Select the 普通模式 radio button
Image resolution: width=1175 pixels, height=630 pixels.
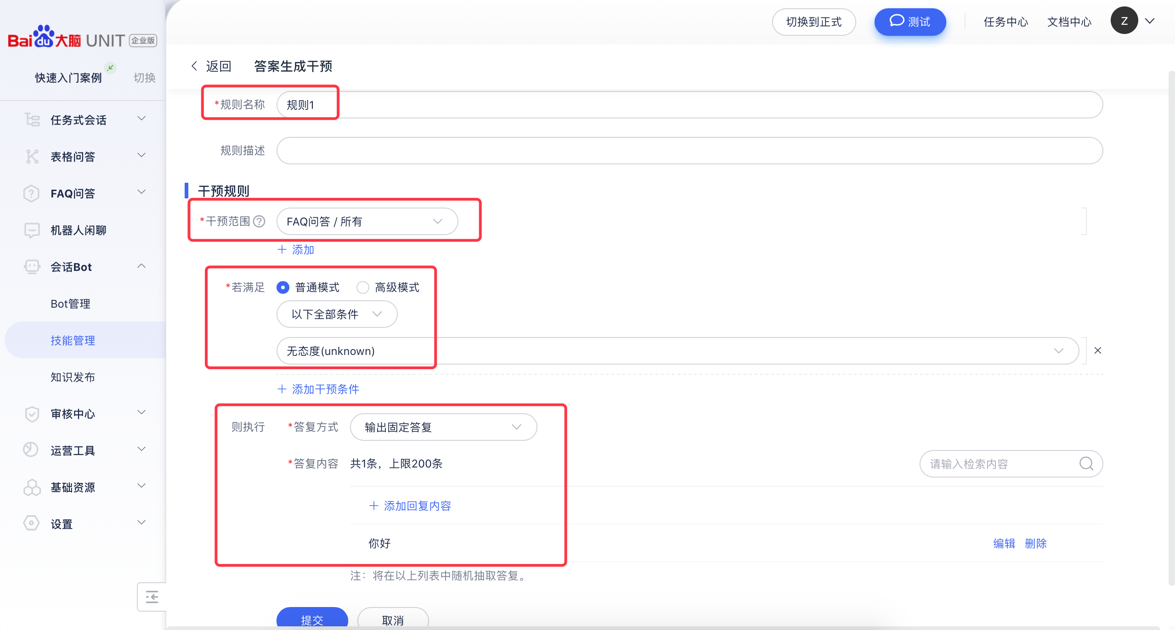(x=283, y=287)
